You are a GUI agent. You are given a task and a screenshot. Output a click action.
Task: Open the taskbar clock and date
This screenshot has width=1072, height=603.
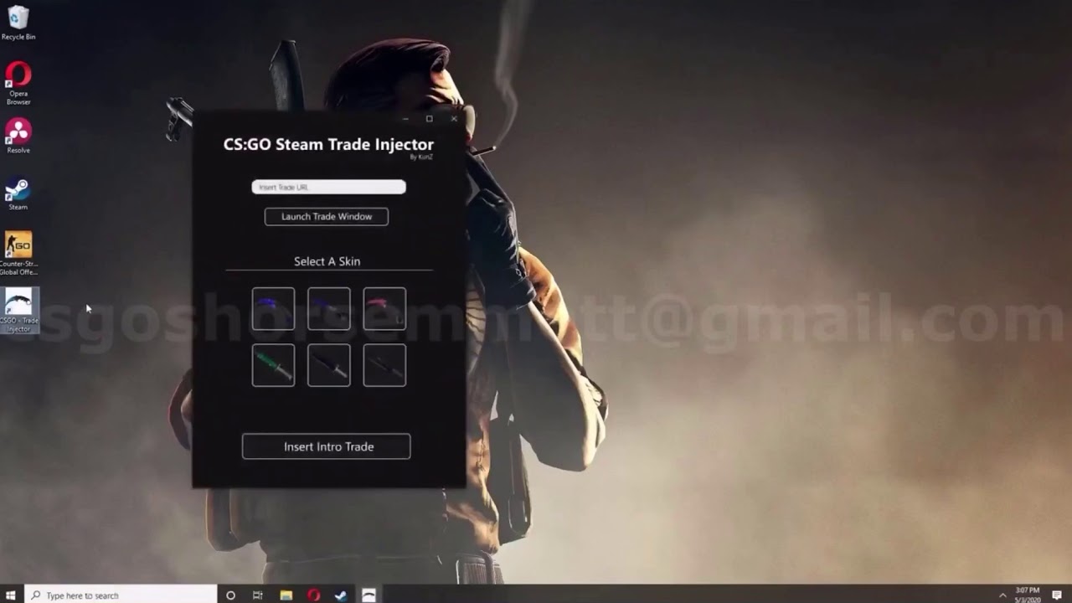1028,595
